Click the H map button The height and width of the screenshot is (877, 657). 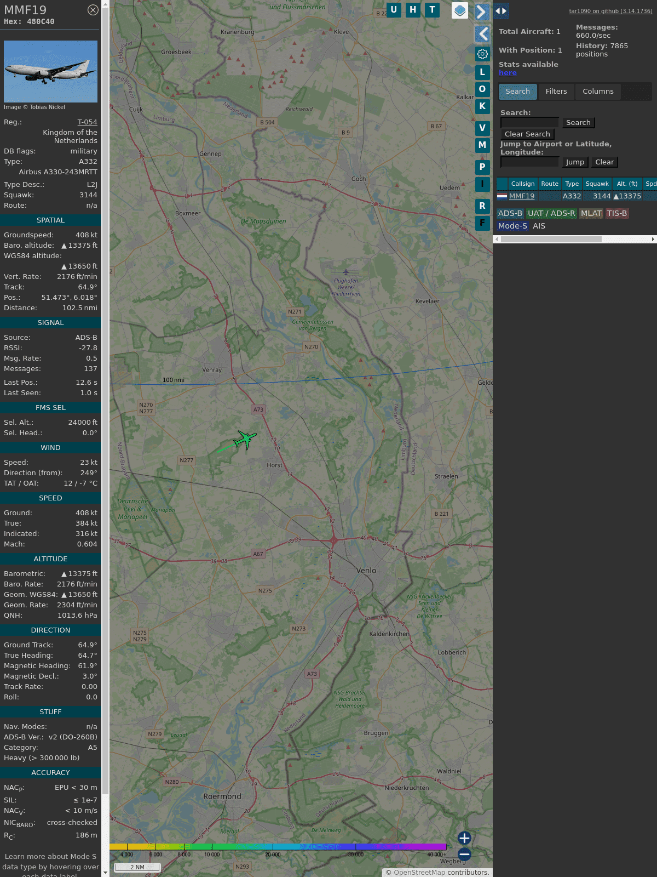point(413,10)
